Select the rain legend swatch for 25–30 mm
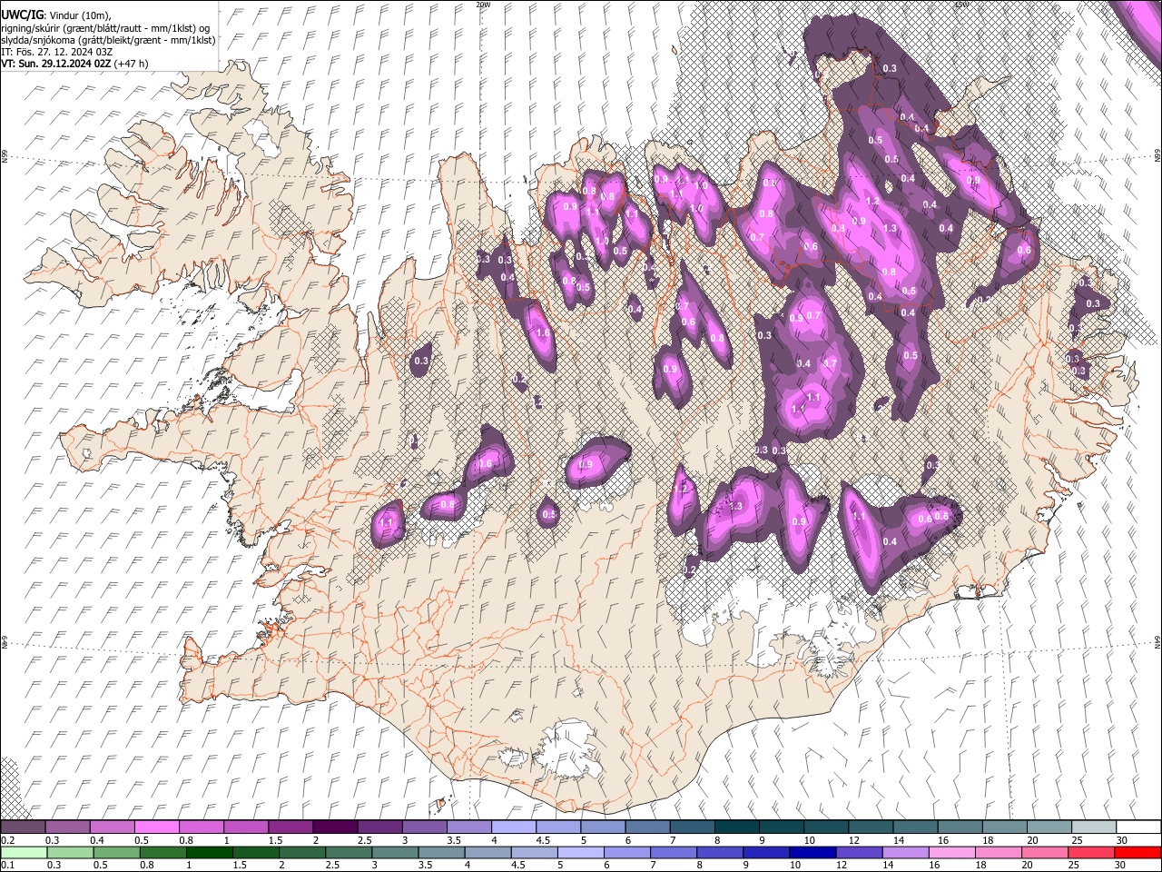This screenshot has width=1162, height=872. point(1090,852)
